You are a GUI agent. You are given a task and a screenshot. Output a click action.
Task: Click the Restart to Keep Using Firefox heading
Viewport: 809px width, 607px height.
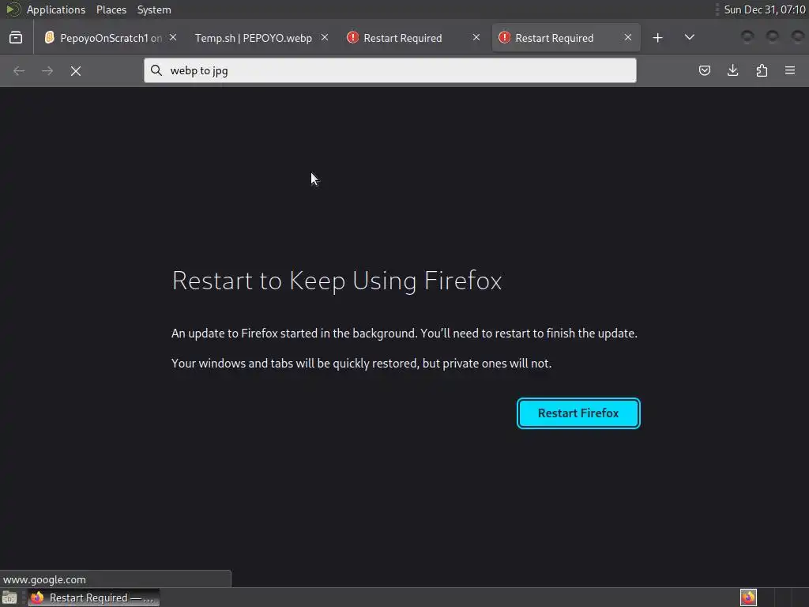click(x=337, y=281)
